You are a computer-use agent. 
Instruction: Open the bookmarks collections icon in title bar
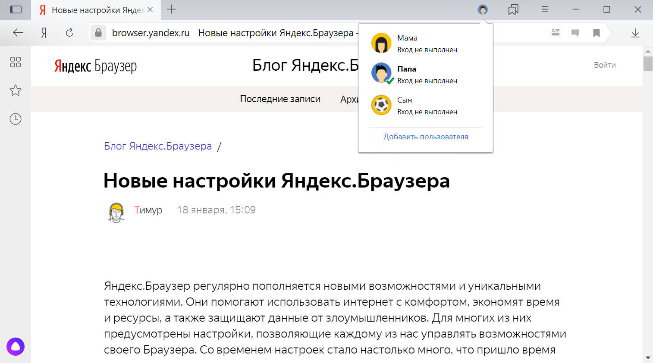click(513, 9)
